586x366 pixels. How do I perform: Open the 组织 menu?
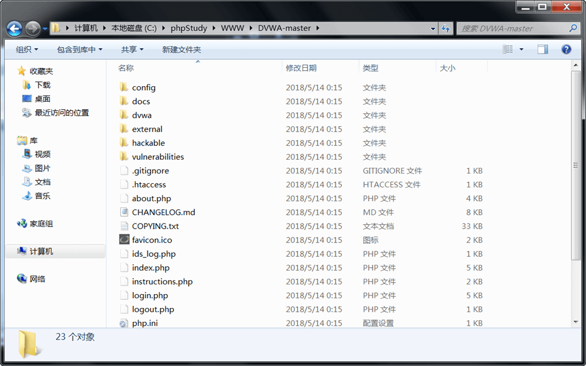click(27, 49)
